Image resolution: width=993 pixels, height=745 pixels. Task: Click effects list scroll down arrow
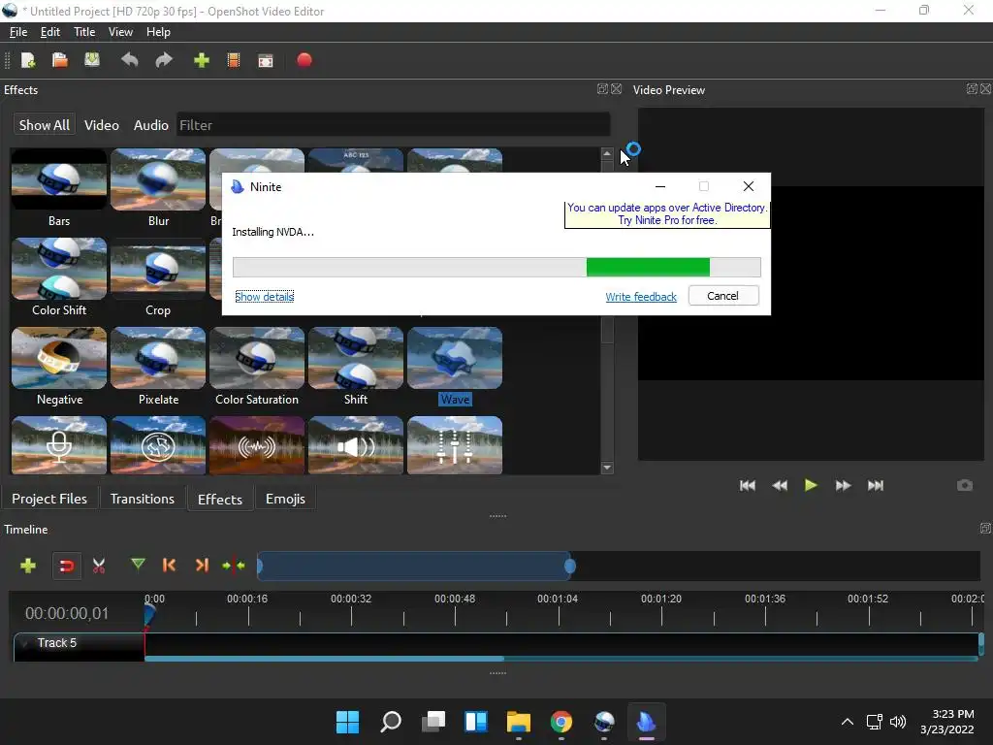coord(607,468)
